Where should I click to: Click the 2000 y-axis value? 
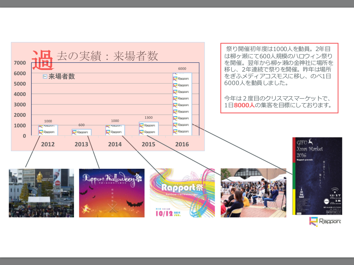pyautogui.click(x=20, y=115)
